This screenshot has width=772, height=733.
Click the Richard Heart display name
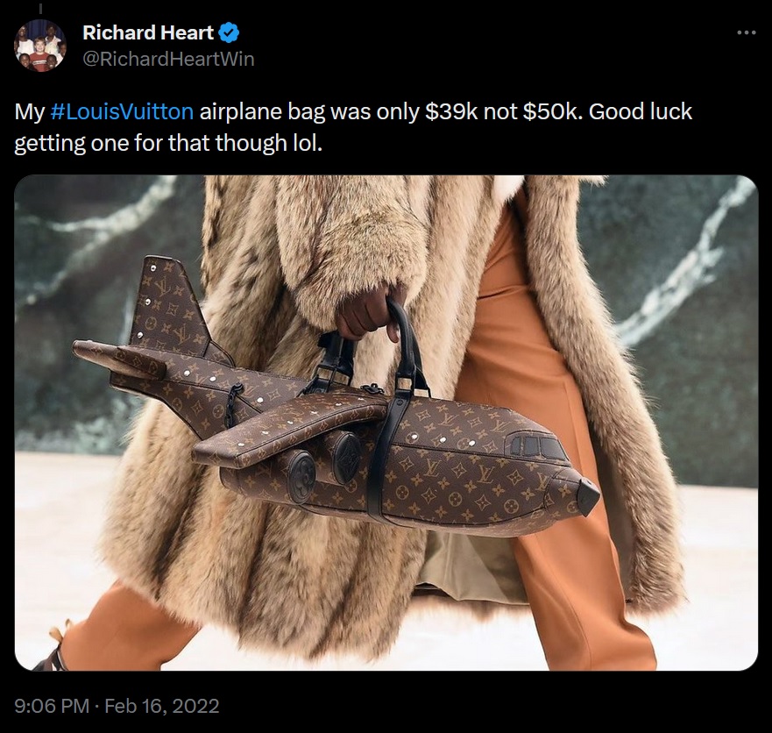pyautogui.click(x=148, y=32)
